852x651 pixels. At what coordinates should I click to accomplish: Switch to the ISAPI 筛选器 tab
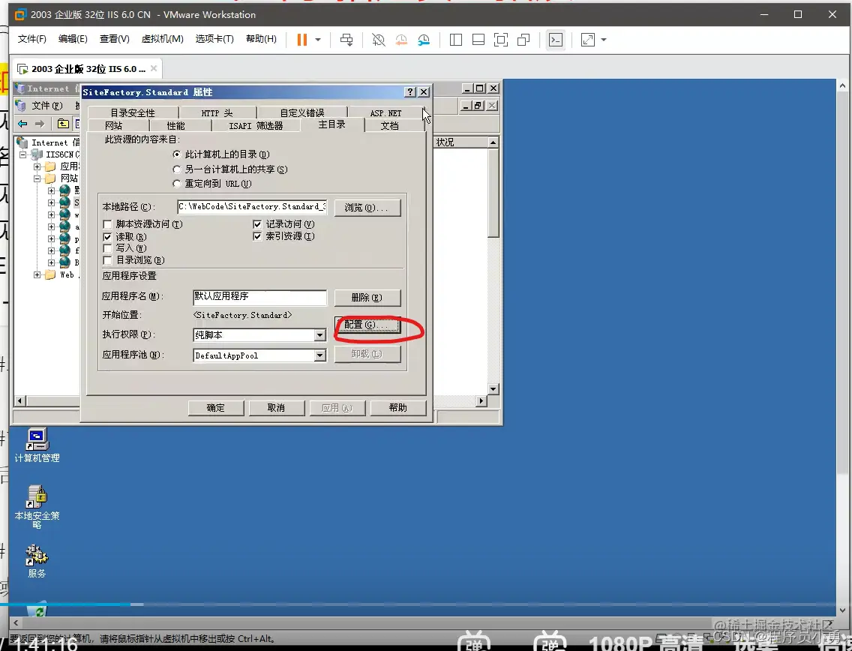[x=256, y=125]
